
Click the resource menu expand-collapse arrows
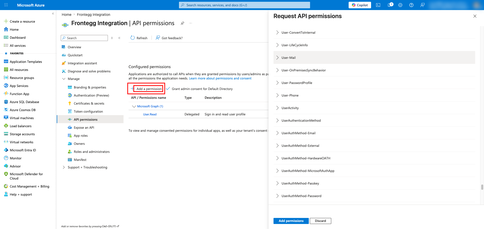click(x=112, y=38)
